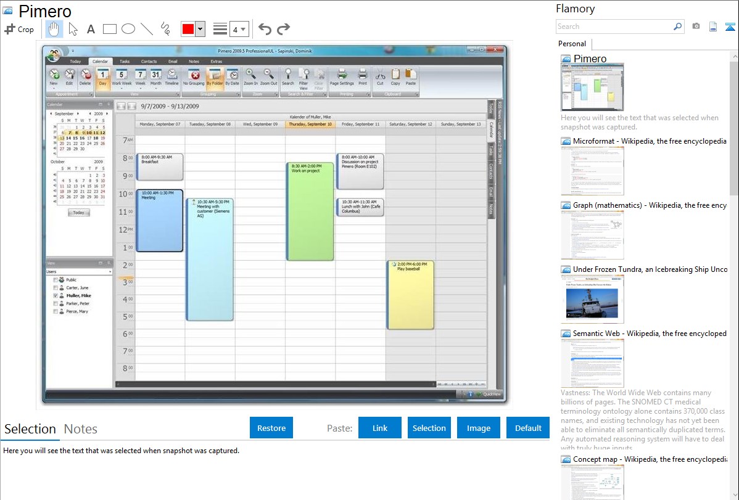Click the Paste Default button
Image resolution: width=739 pixels, height=500 pixels.
528,428
